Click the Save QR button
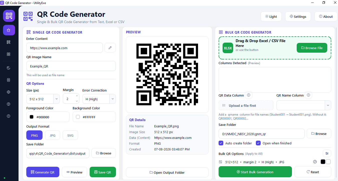Screen dimensions: 338x181 point(103,172)
